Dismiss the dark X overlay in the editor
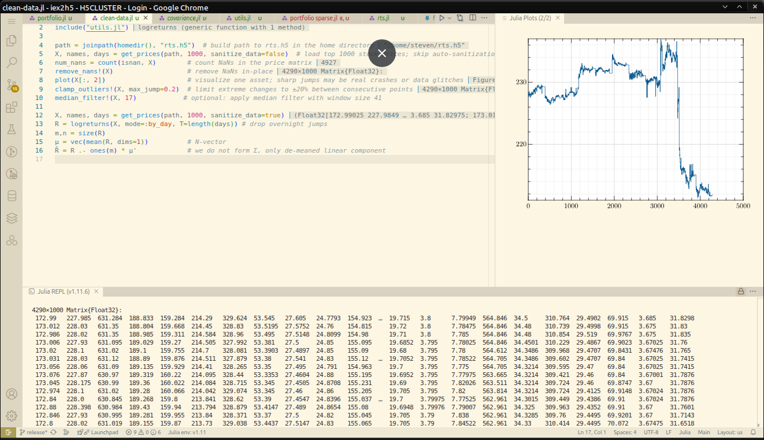The image size is (764, 440). 381,53
